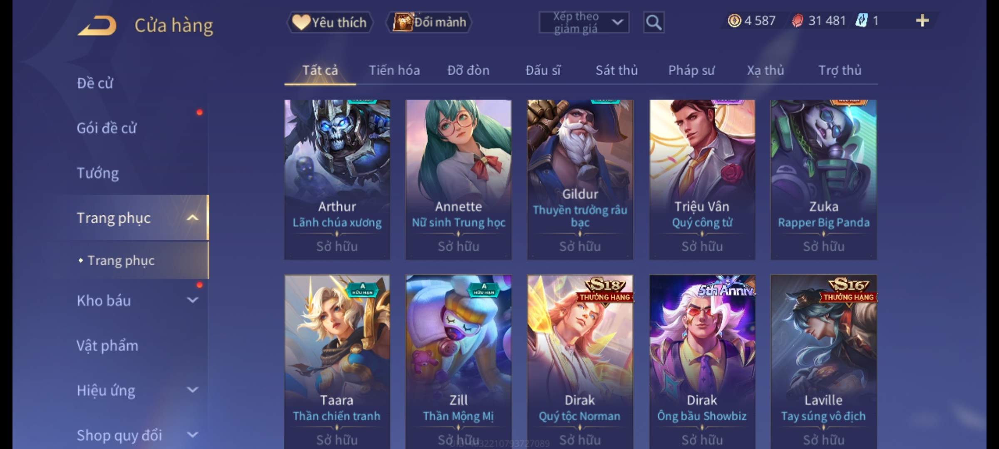Open Gói đề cử in sidebar
999x449 pixels.
click(107, 128)
